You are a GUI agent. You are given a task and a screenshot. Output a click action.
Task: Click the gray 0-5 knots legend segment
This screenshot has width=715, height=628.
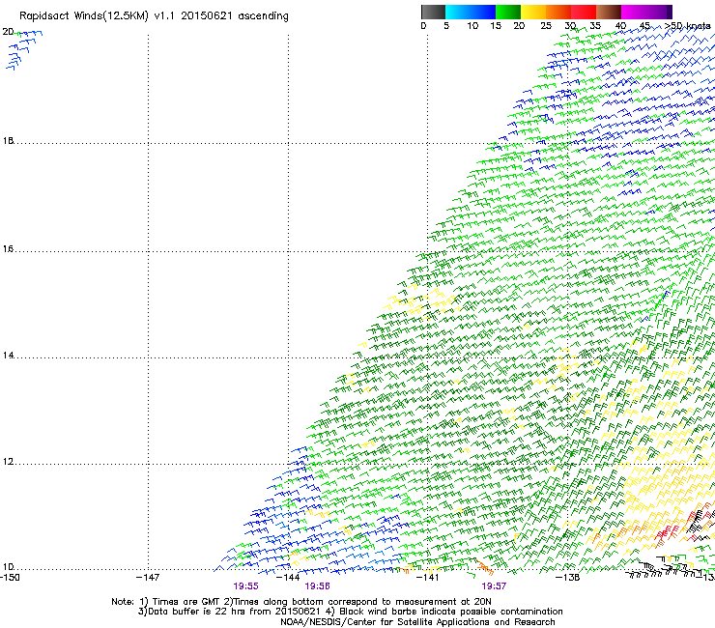(433, 12)
